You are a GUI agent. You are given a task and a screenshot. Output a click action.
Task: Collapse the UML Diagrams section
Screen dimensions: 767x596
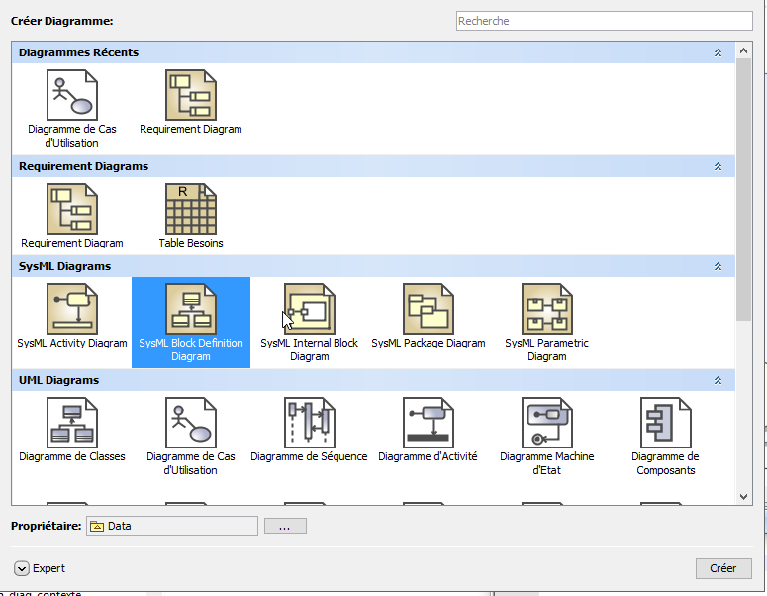pos(719,381)
